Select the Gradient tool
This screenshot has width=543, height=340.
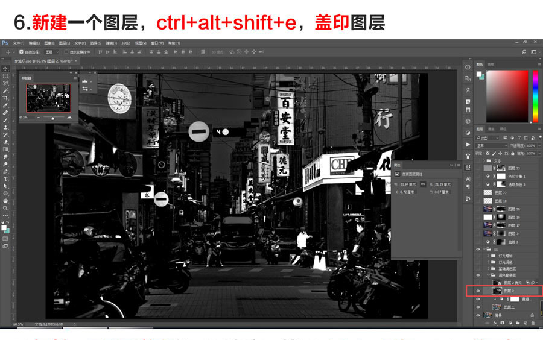tap(5, 150)
